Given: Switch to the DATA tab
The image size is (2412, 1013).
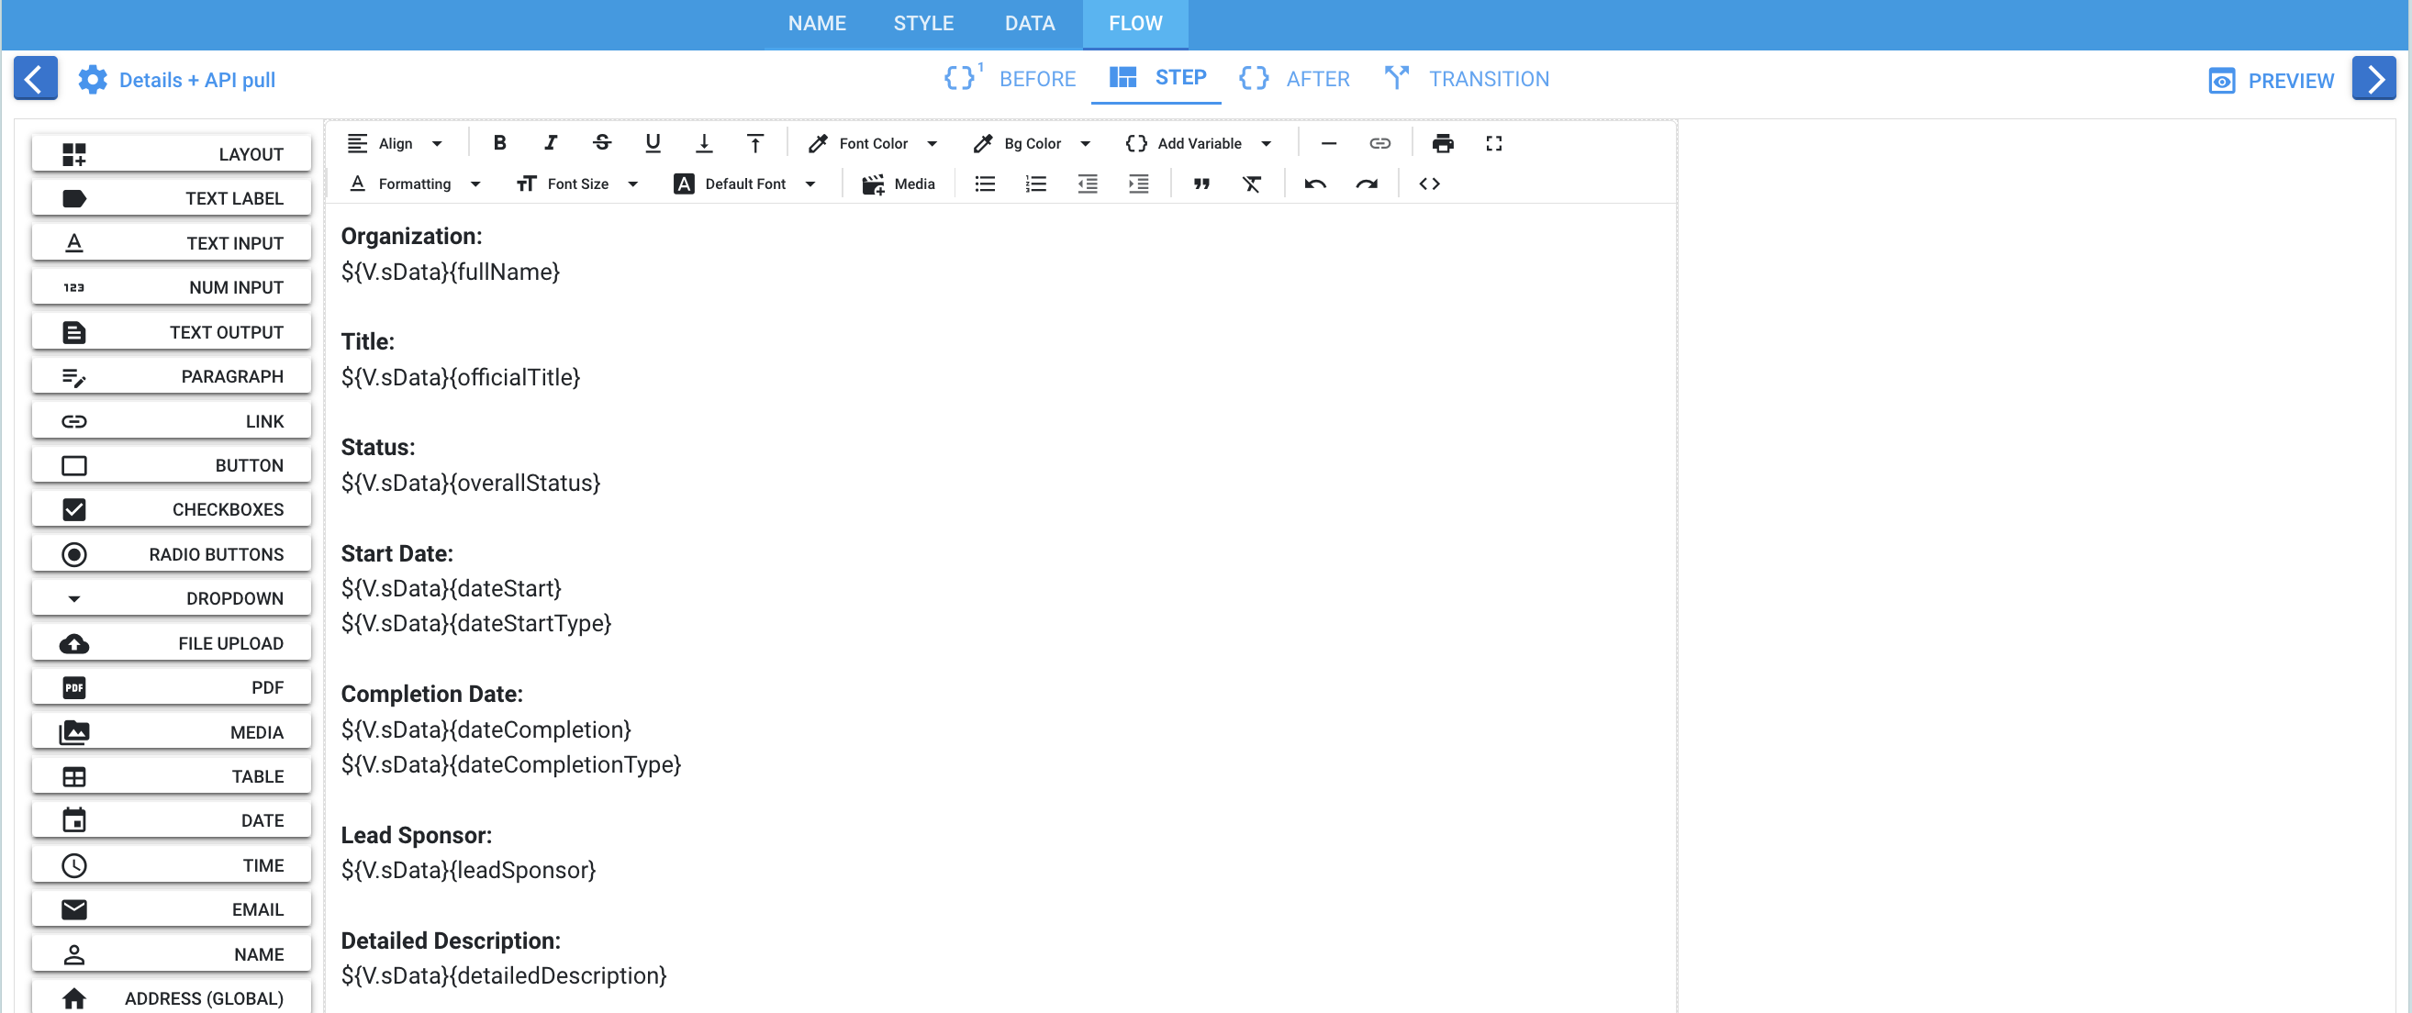Looking at the screenshot, I should (x=1029, y=24).
